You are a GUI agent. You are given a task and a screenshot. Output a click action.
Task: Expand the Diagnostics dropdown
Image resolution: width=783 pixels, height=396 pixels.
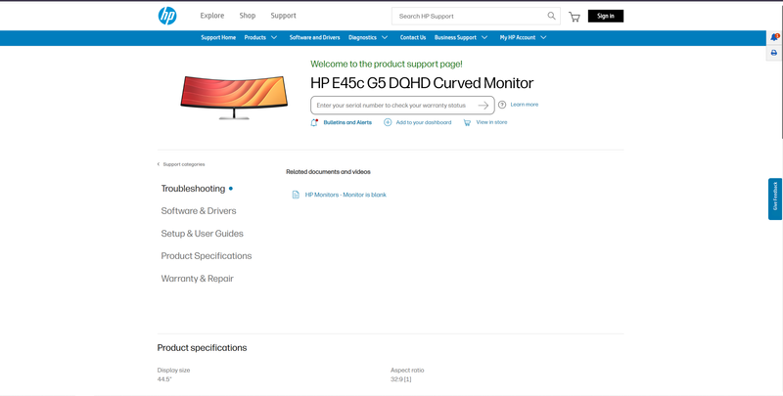385,37
